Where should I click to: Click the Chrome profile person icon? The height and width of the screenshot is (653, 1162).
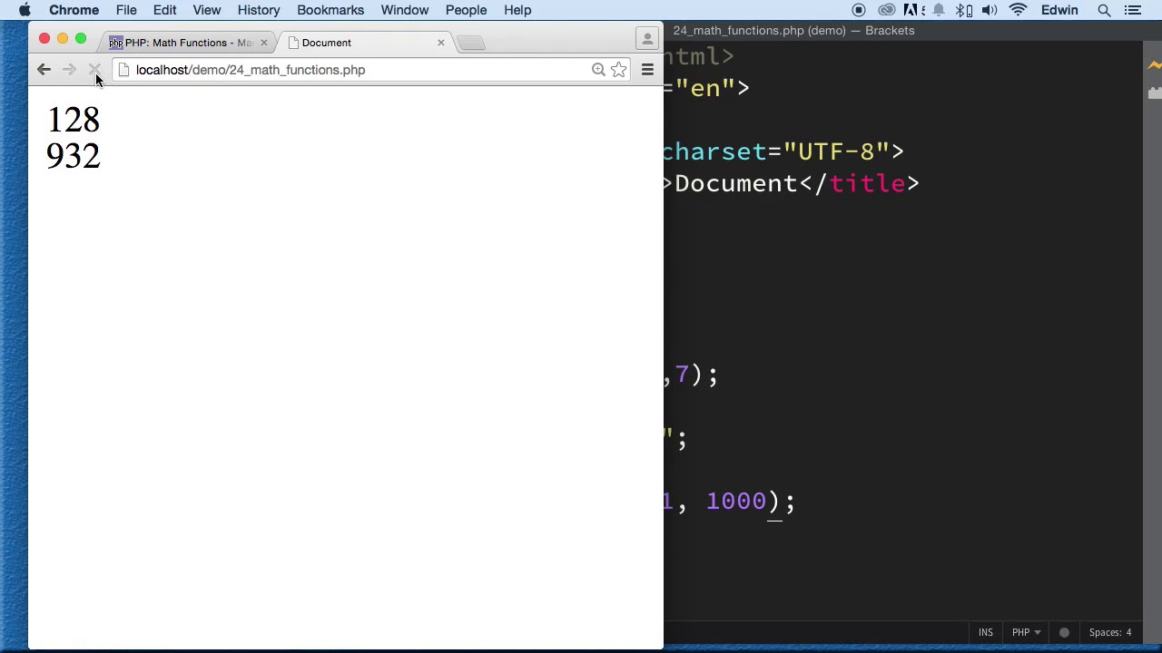tap(647, 39)
